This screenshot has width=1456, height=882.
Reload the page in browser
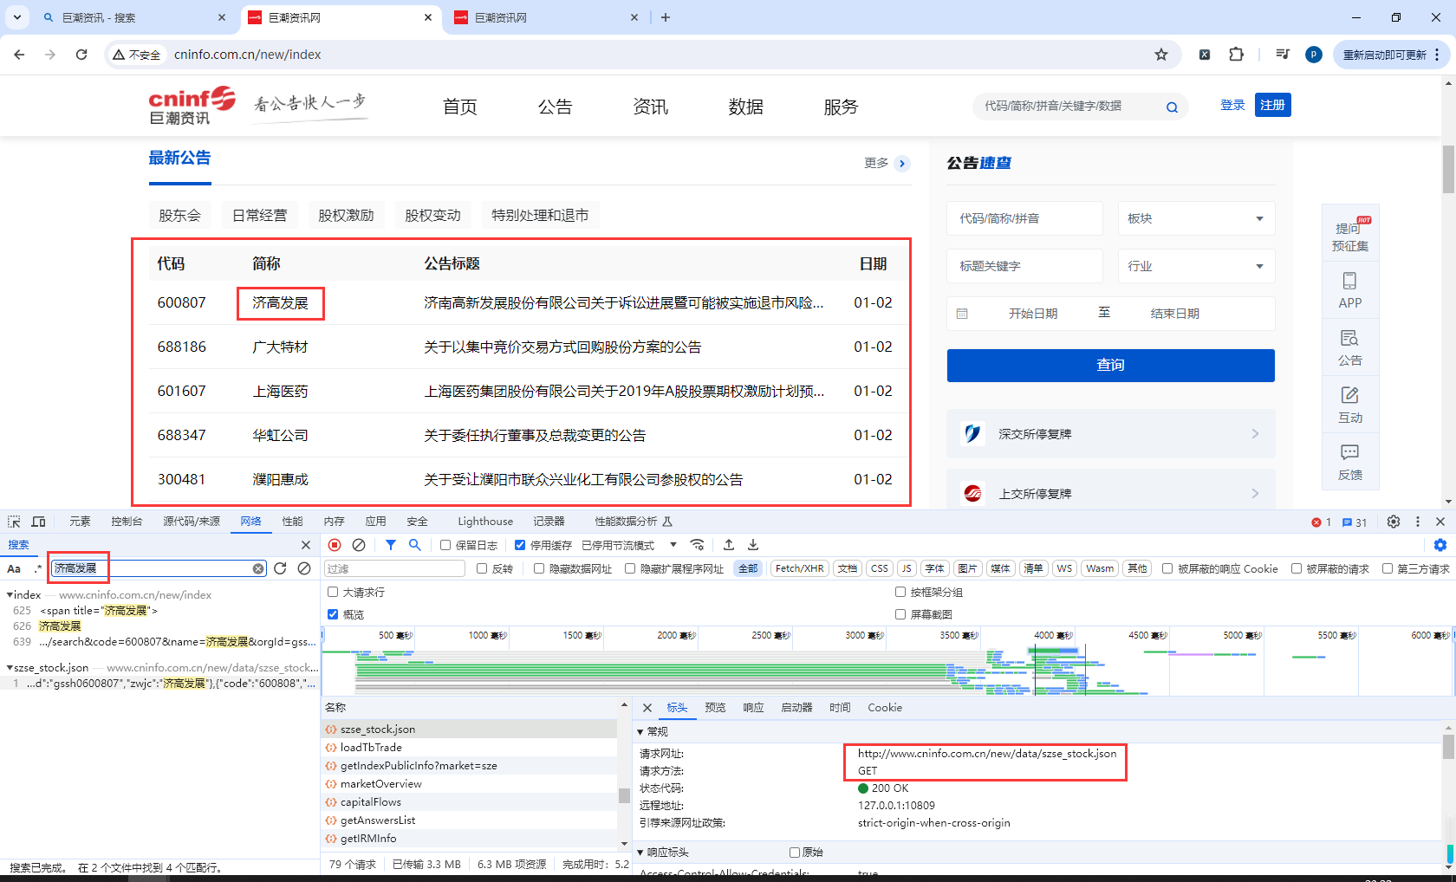pyautogui.click(x=81, y=55)
